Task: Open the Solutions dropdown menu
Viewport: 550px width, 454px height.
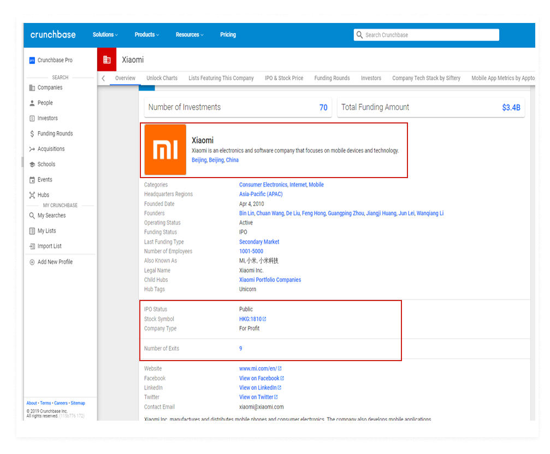Action: pos(105,34)
